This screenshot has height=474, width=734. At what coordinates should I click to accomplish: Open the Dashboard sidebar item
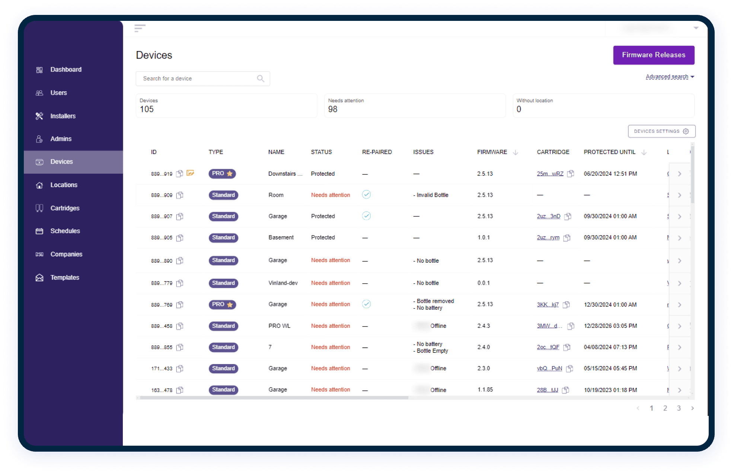[66, 70]
